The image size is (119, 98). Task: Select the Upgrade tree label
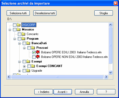point(37,71)
